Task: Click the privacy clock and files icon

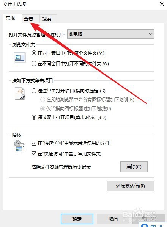Action: click(x=20, y=146)
